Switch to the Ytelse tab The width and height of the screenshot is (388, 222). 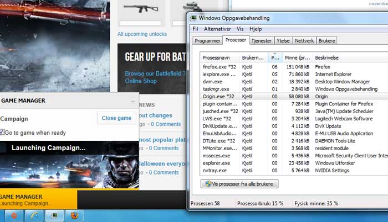283,41
